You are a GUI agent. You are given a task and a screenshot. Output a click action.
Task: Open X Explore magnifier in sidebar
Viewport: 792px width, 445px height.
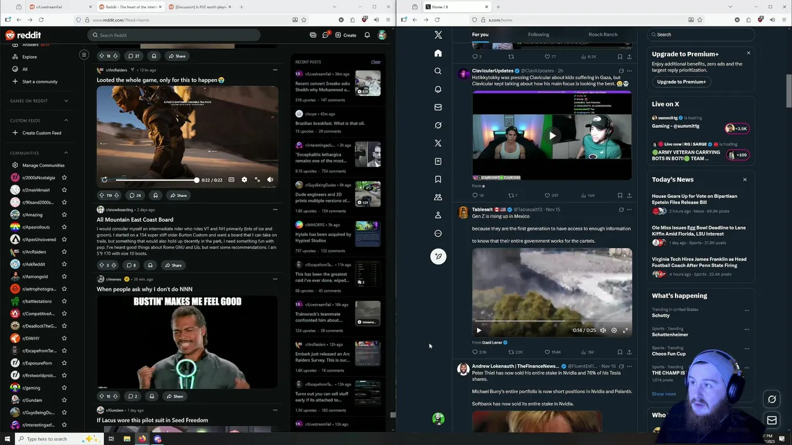pos(438,71)
